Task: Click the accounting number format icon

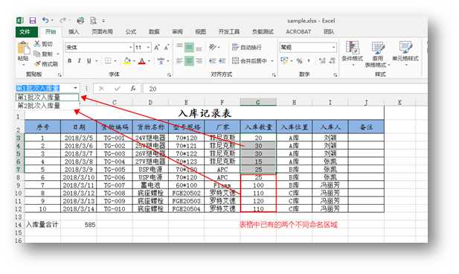Action: click(x=283, y=60)
